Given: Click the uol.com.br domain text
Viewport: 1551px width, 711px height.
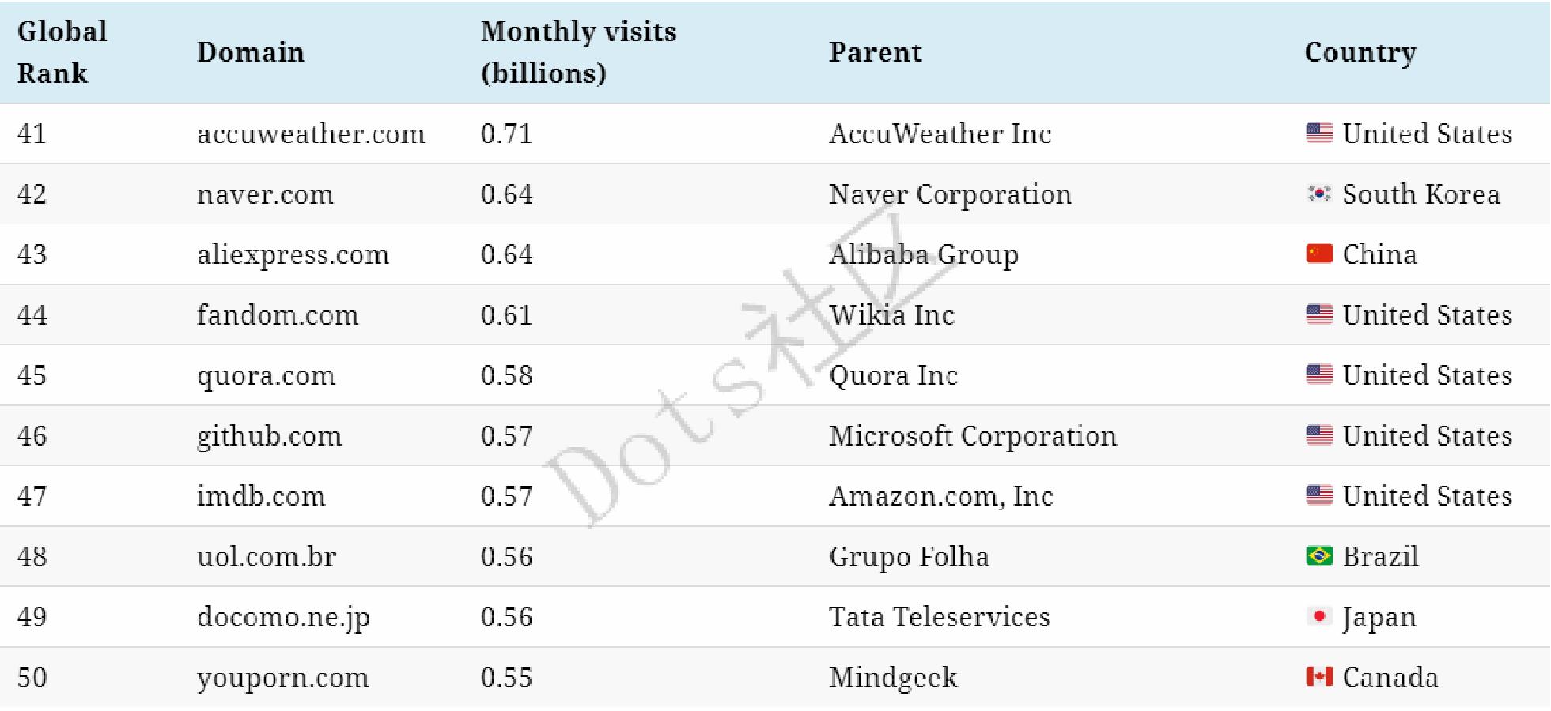Looking at the screenshot, I should [267, 557].
